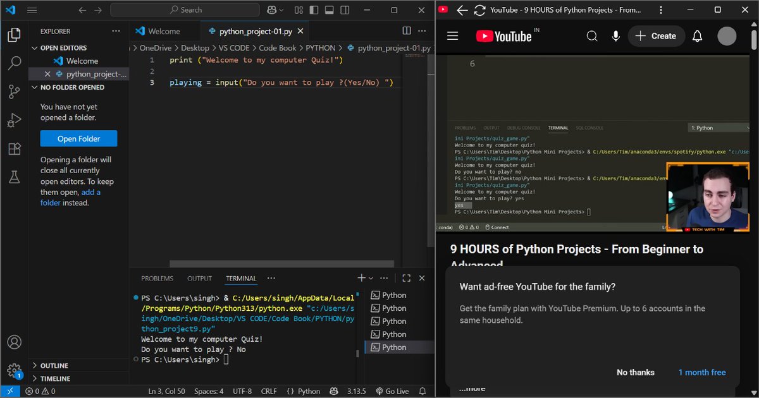Switch to the OUTPUT panel tab
759x398 pixels.
click(199, 278)
